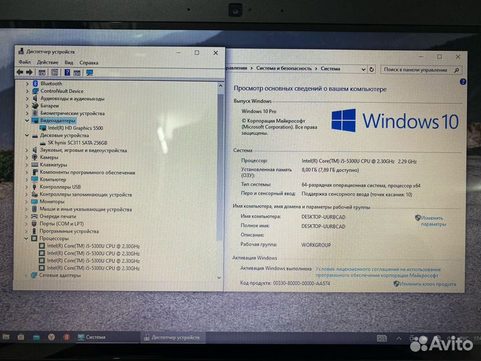Open the System window help icon
Viewport: 481px width, 361px height.
[x=463, y=82]
